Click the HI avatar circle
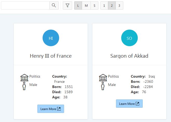Viewport: 171px width, 122px height. click(x=51, y=38)
